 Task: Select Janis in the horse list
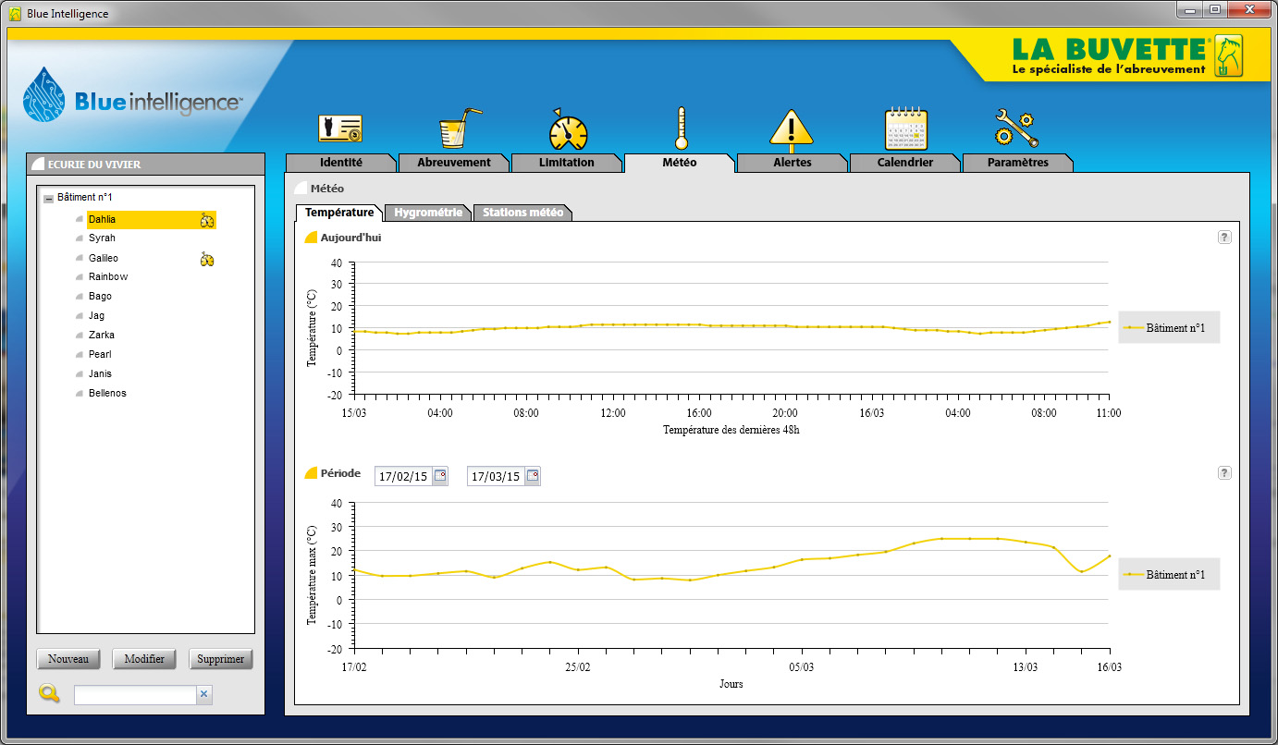(x=100, y=374)
